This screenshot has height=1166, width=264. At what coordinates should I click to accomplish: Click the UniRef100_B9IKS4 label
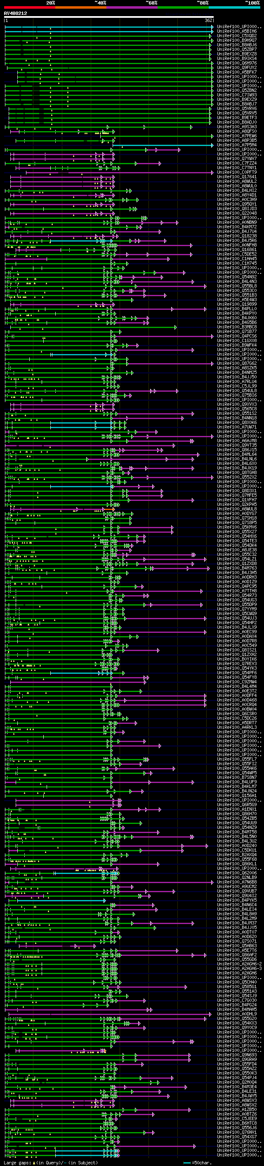(x=237, y=59)
